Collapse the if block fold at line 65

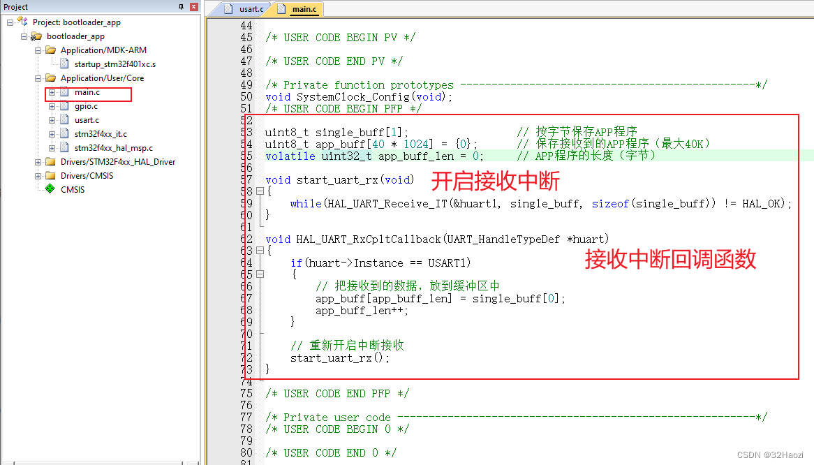[260, 274]
